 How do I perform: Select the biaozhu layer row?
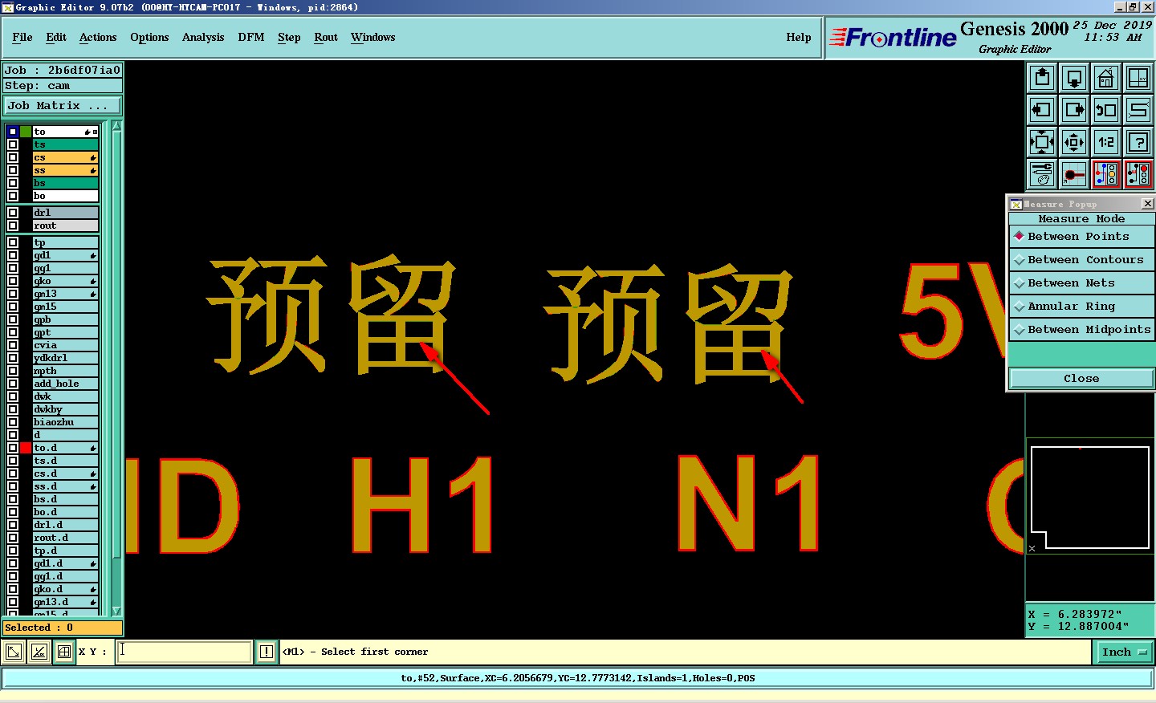[65, 422]
